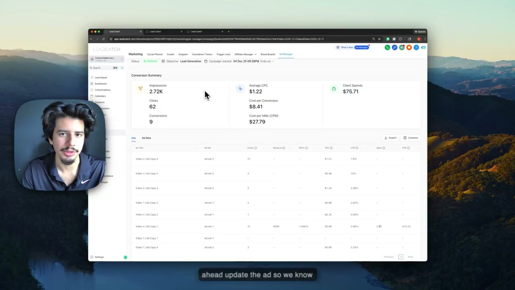This screenshot has width=515, height=290.
Task: Click the green phone call icon in header
Action: tap(387, 48)
